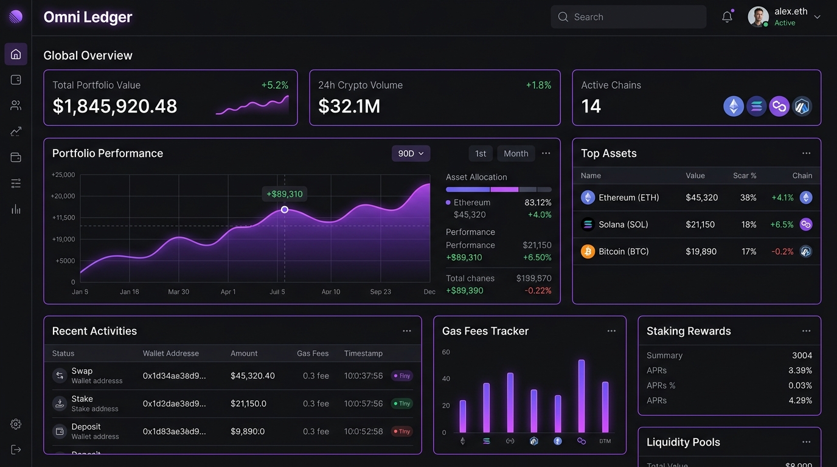Click the Arbitrum icon under the gas chart

point(534,441)
